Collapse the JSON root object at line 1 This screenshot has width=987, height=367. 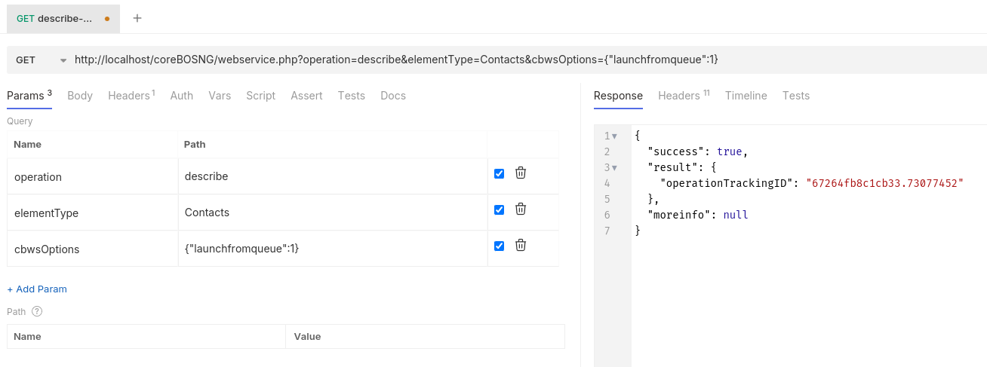point(615,136)
